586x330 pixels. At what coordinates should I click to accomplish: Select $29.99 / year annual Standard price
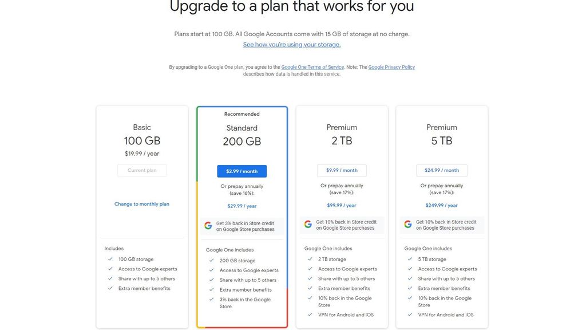coord(241,206)
